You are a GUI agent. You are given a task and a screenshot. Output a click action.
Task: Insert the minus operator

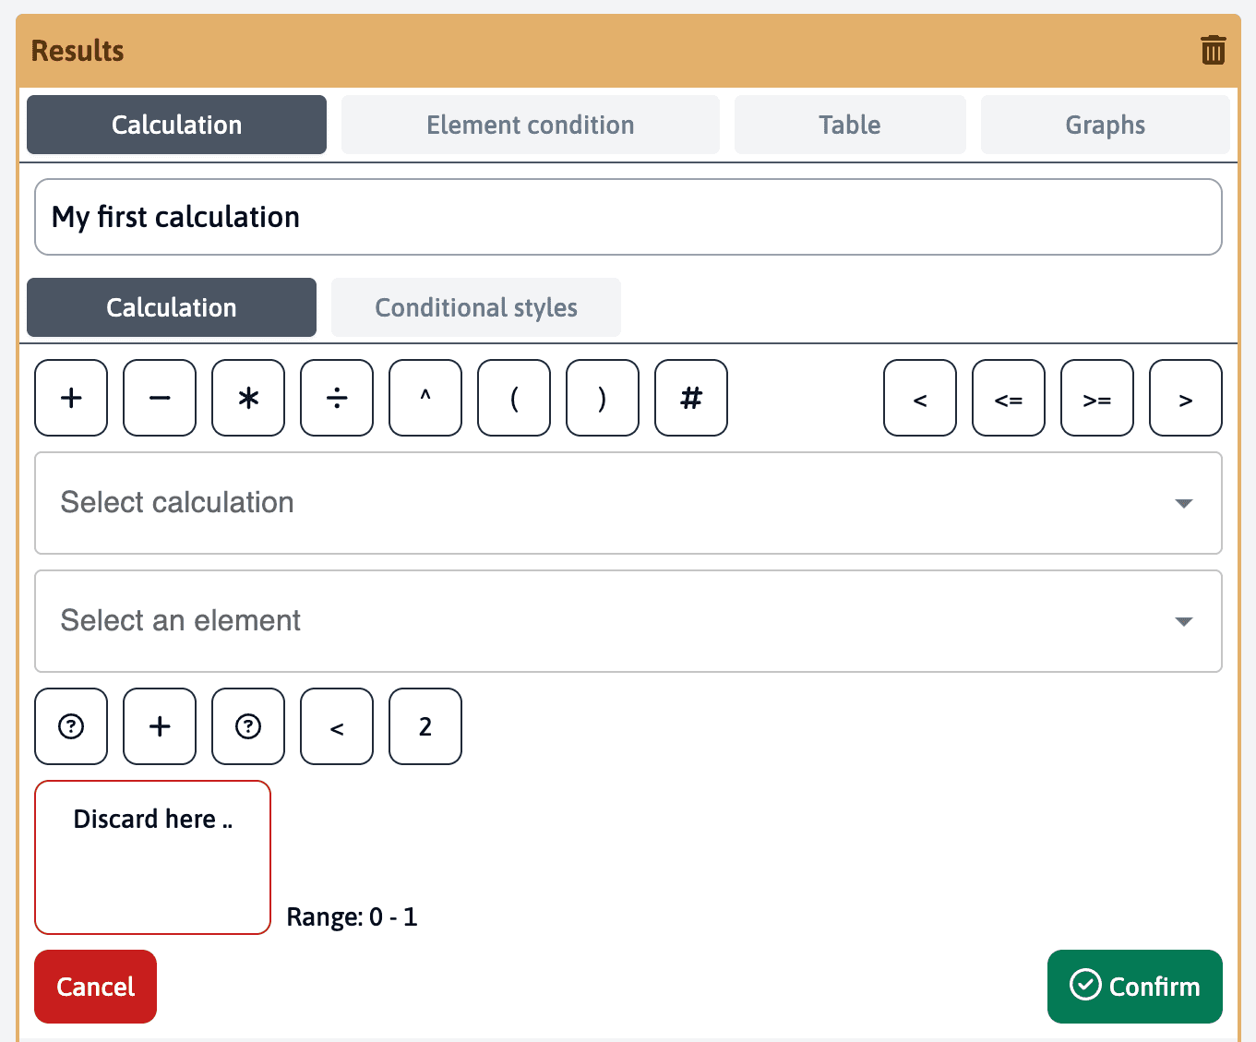coord(160,398)
